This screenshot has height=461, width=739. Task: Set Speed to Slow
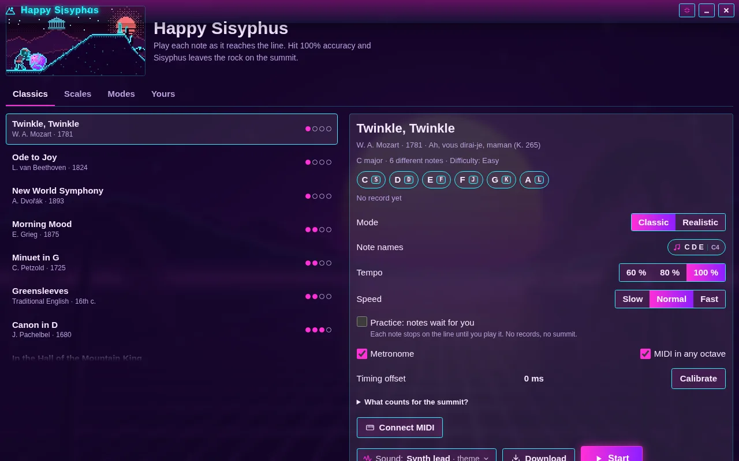click(x=632, y=299)
